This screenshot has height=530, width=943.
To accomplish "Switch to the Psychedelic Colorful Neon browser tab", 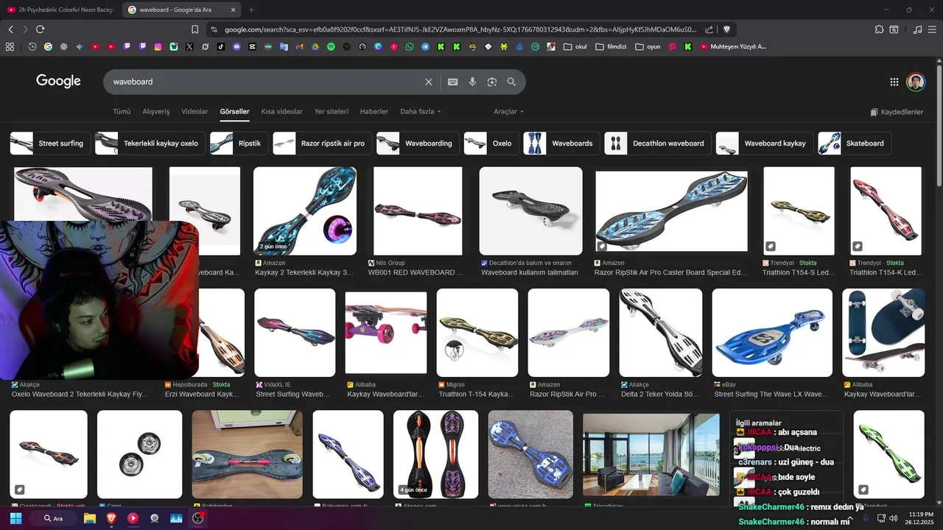I will [x=60, y=10].
